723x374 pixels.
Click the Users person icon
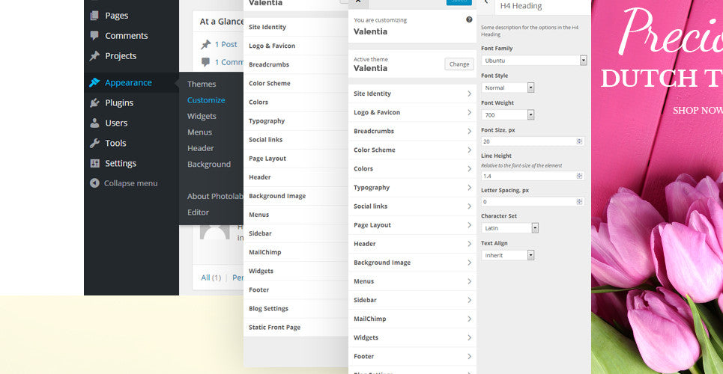point(94,123)
